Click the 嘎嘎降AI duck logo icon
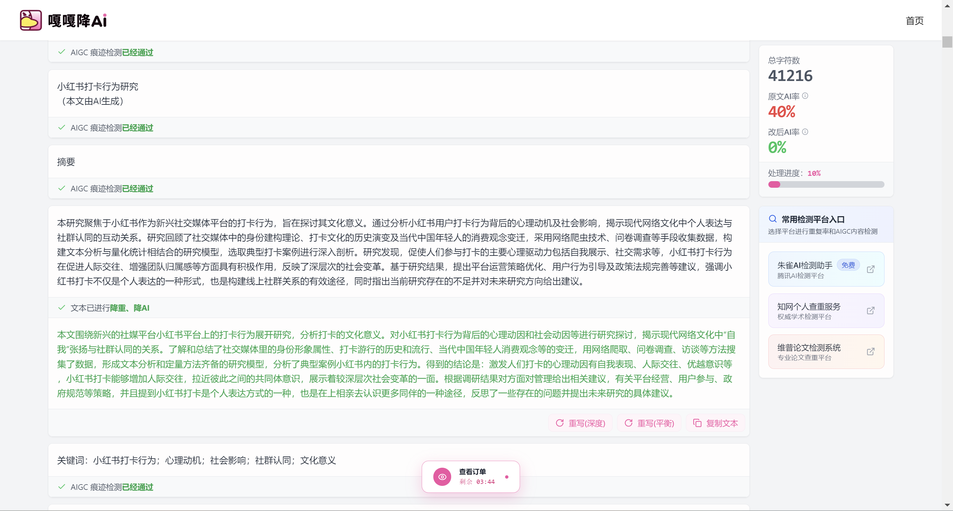This screenshot has height=511, width=953. pyautogui.click(x=31, y=20)
